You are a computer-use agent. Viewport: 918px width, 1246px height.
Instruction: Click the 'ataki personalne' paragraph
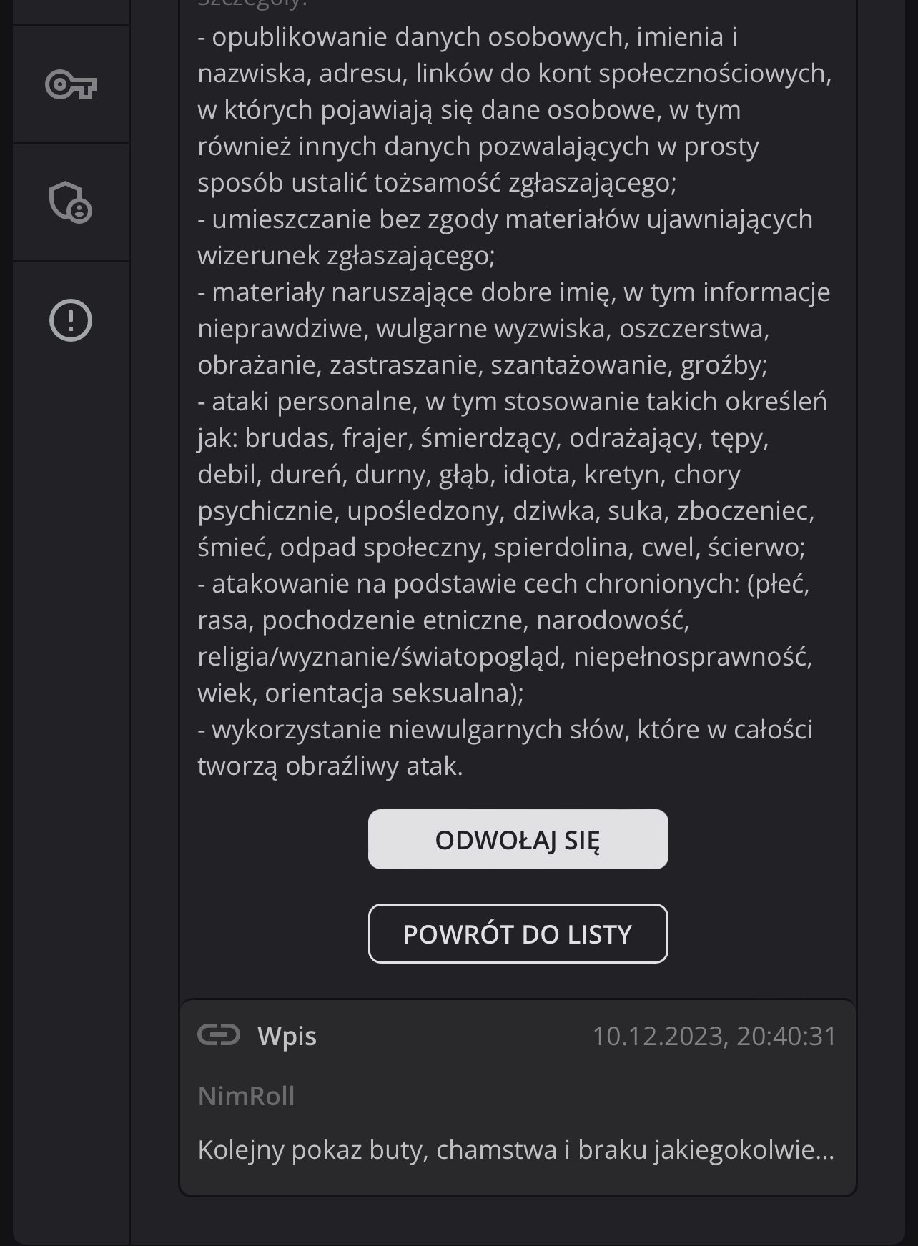click(x=512, y=474)
